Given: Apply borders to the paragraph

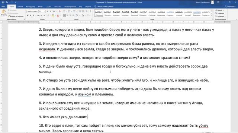Looking at the screenshot, I should [88, 16].
